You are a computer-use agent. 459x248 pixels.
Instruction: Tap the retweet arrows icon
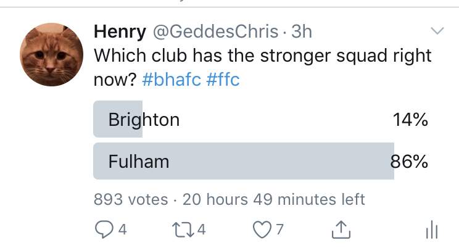coord(183,229)
